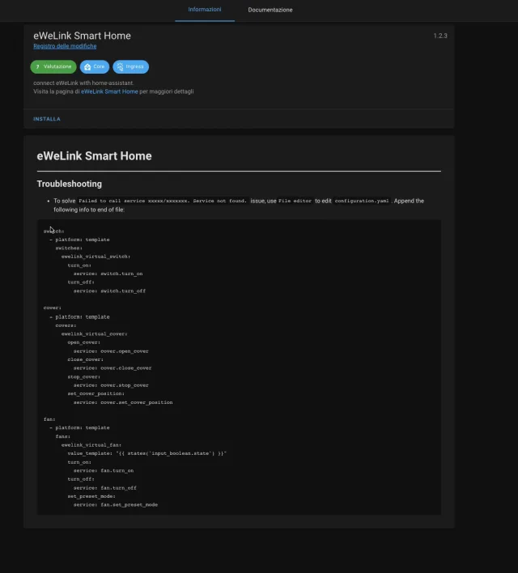Screen dimensions: 518x573
Task: Click the question mark icon on Valutazione badge
Action: point(38,67)
